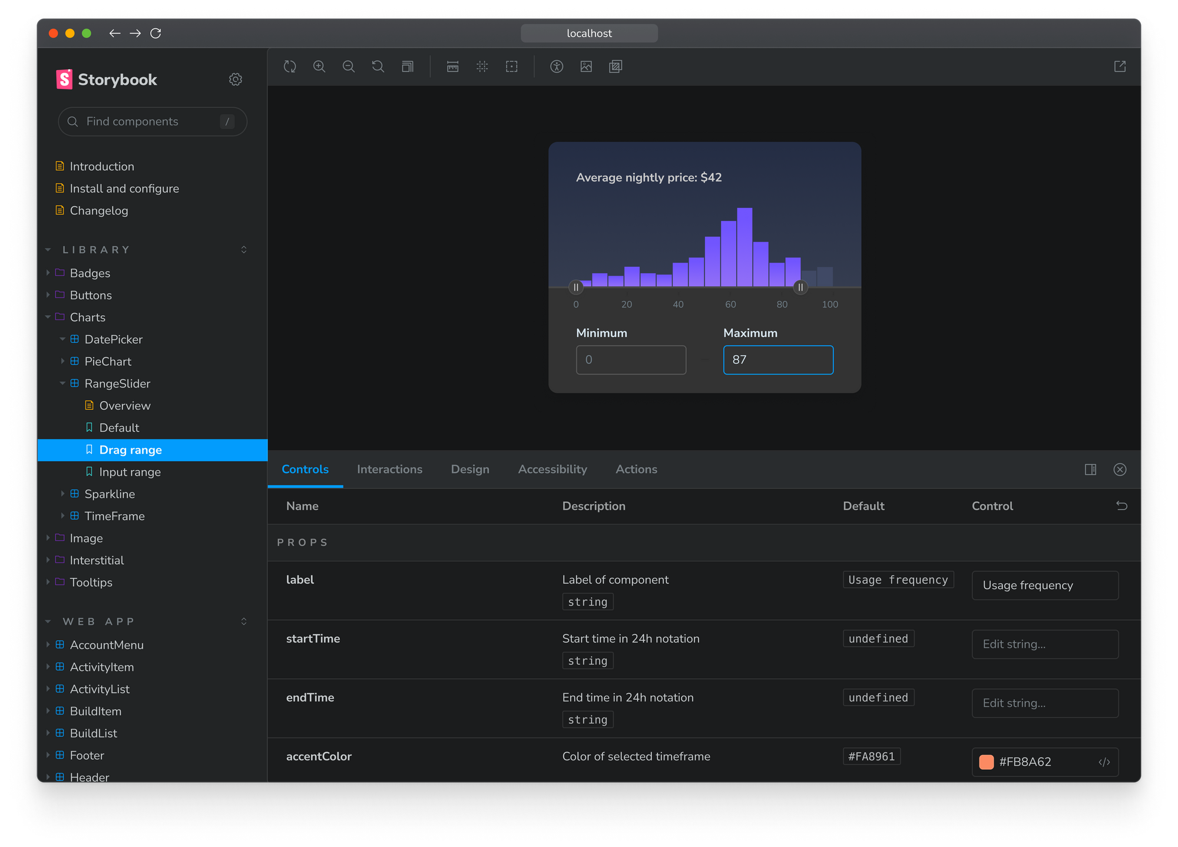Viewport: 1178px width, 847px height.
Task: Click the Maximum value input field
Action: pyautogui.click(x=777, y=360)
